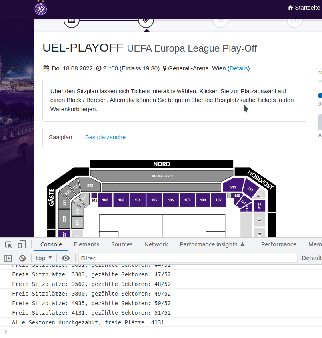Click the date text 'Do. 18.08.2022'
The image size is (322, 338).
pos(72,68)
